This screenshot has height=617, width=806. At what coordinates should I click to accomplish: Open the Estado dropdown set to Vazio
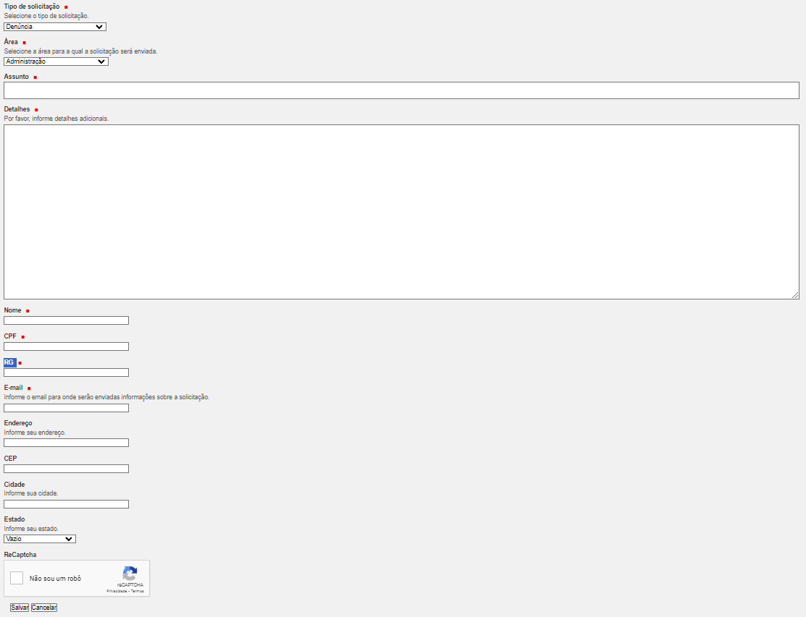coord(40,539)
